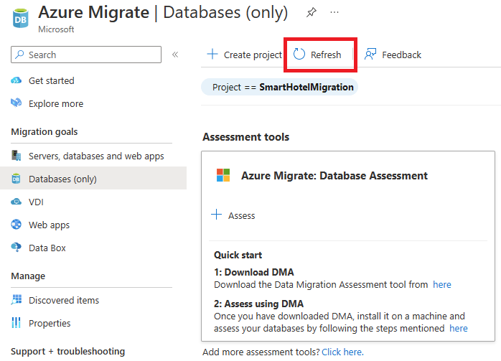Viewport: 501px width, 361px height.
Task: Select Servers, databases and web apps
Action: (96, 156)
